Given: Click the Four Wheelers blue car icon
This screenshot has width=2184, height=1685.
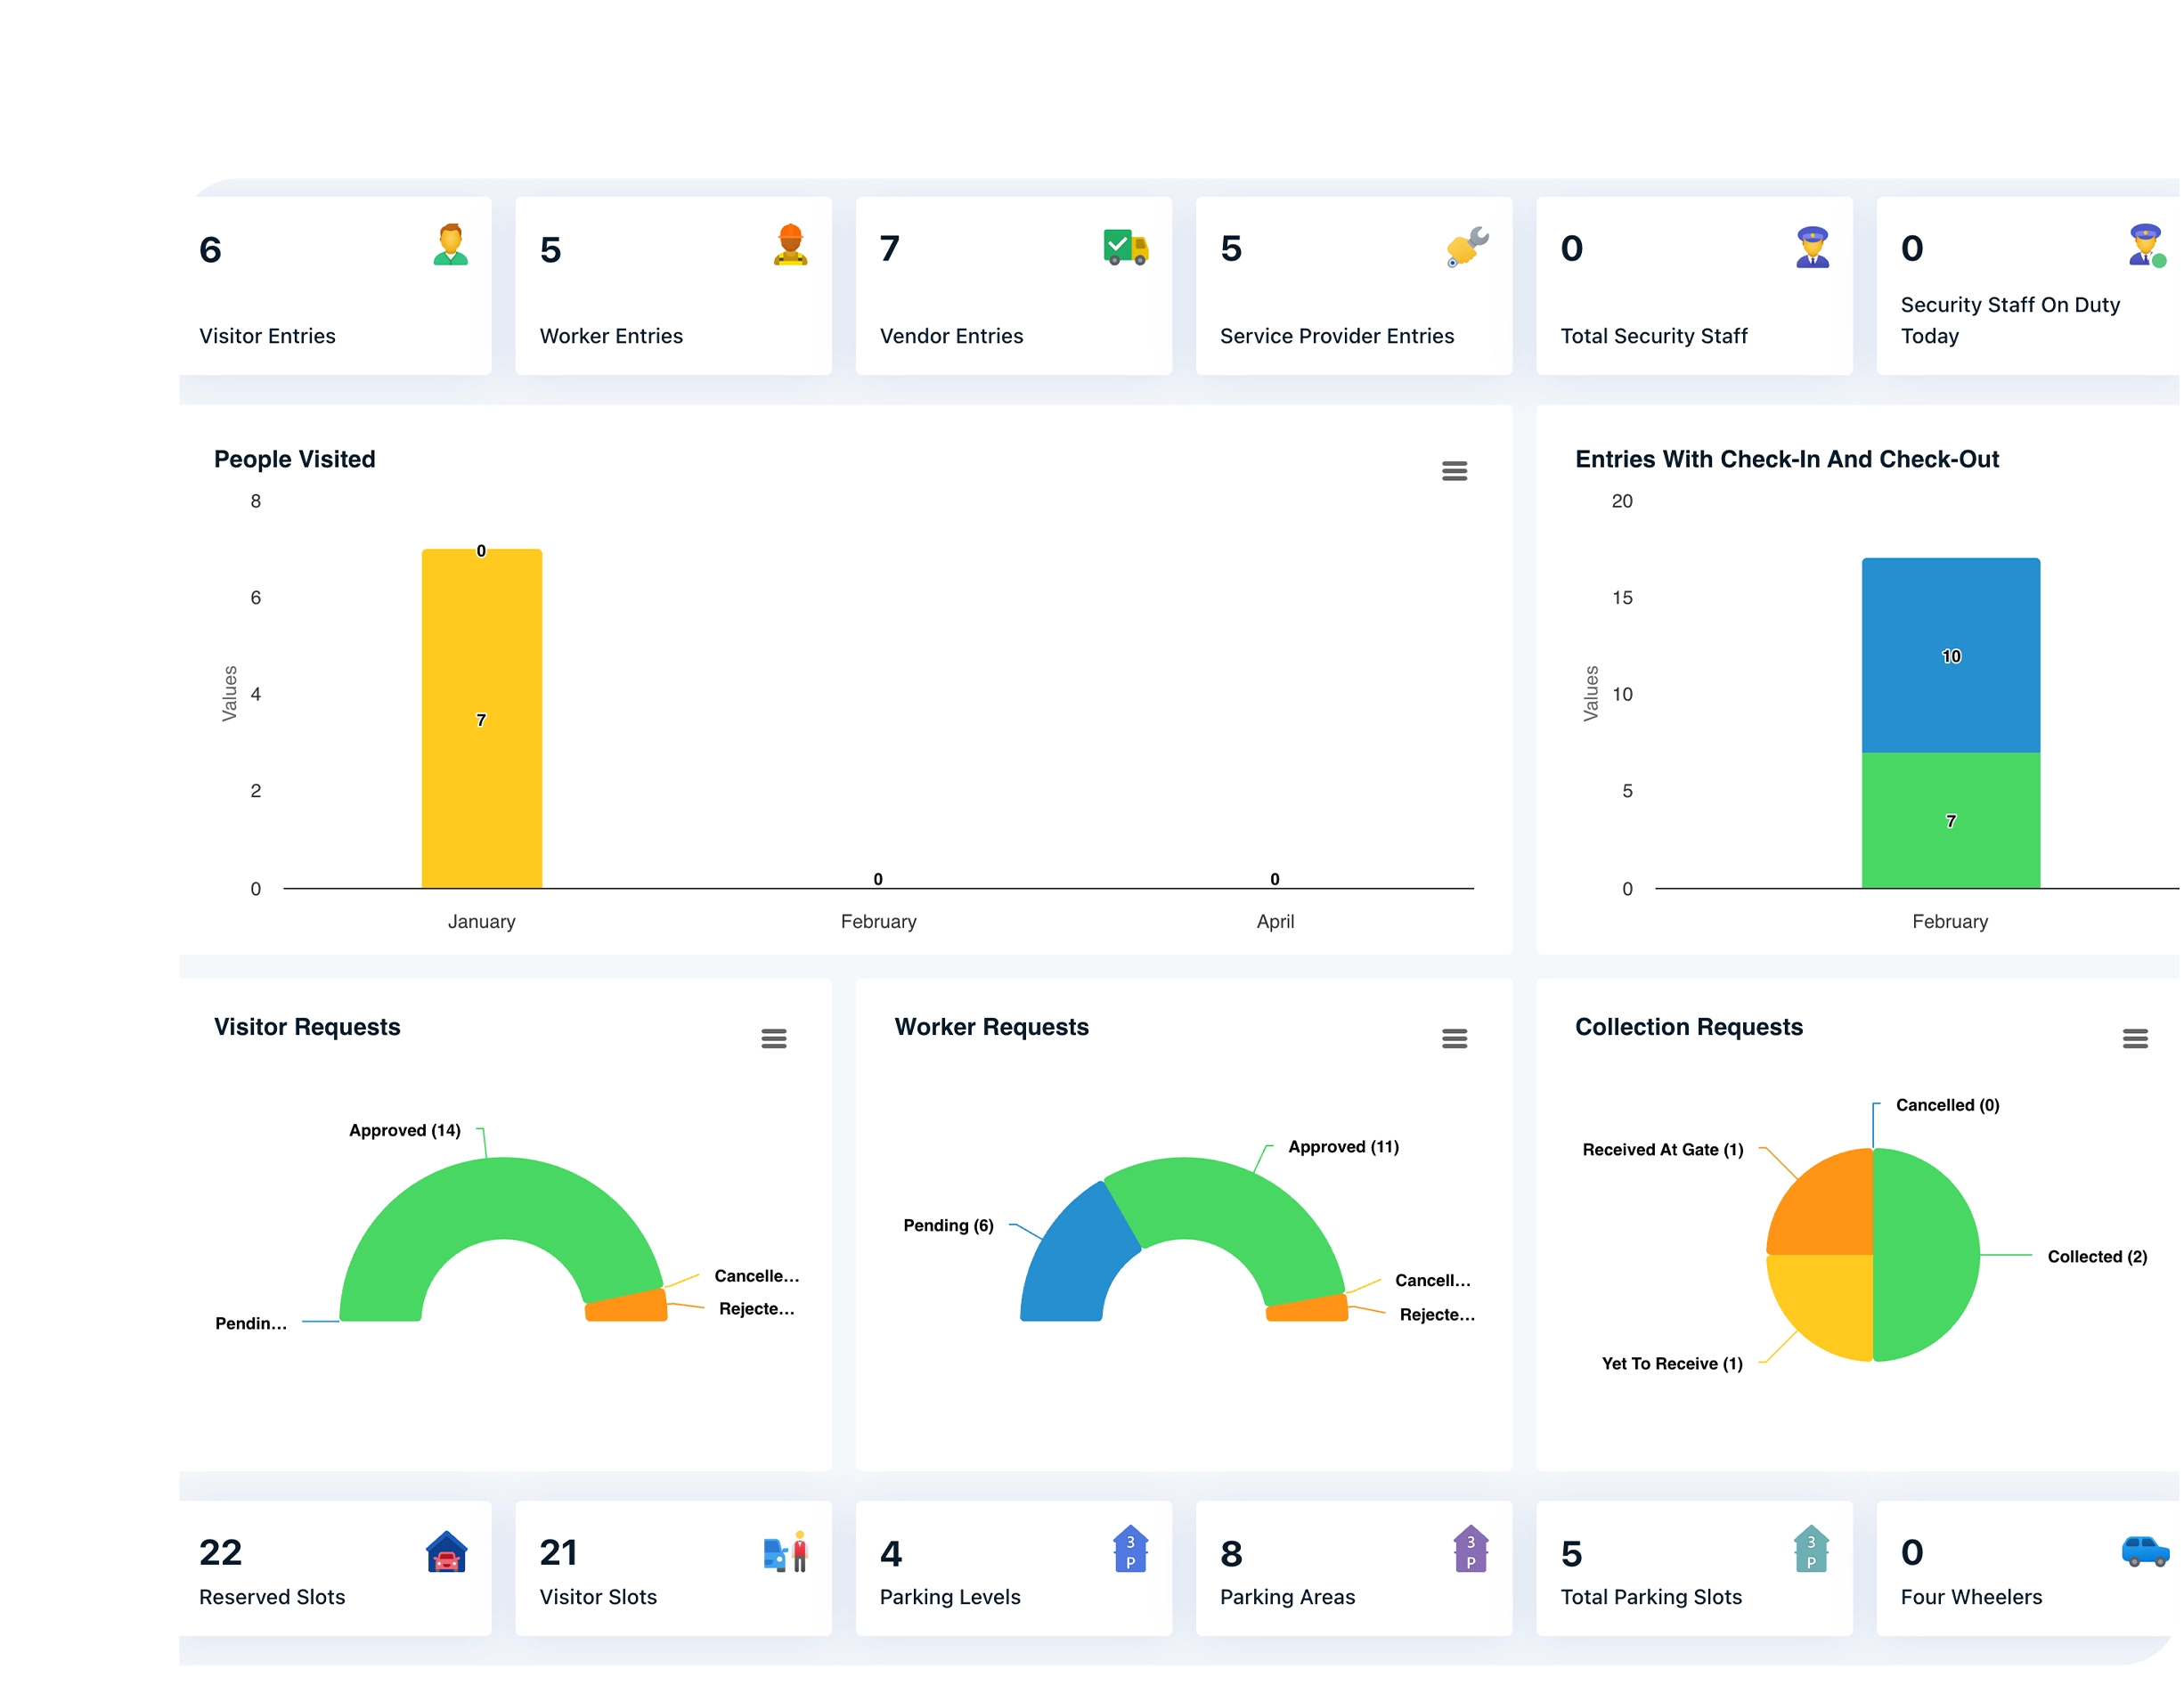Looking at the screenshot, I should point(2144,1551).
